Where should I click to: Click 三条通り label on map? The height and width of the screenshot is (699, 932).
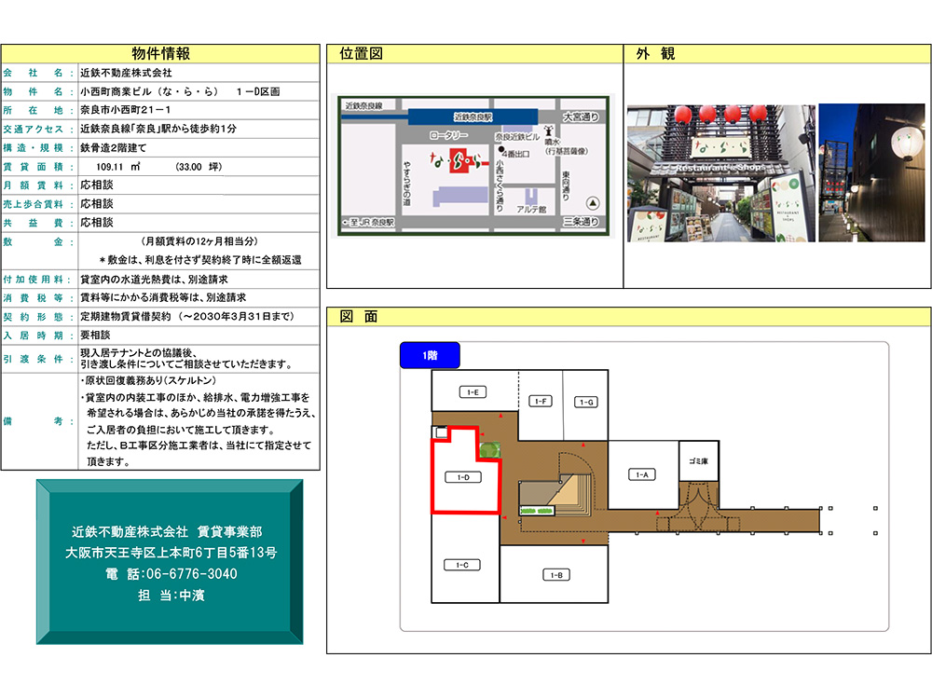[x=581, y=222]
